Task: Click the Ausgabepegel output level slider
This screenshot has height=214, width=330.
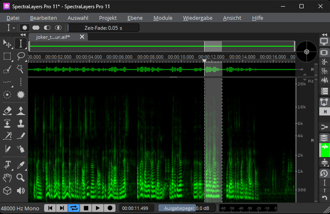Action: [186, 208]
